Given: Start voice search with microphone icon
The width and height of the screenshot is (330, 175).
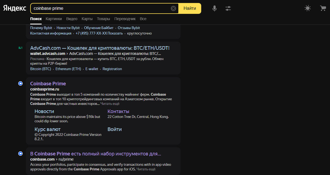Looking at the screenshot, I should tap(215, 8).
